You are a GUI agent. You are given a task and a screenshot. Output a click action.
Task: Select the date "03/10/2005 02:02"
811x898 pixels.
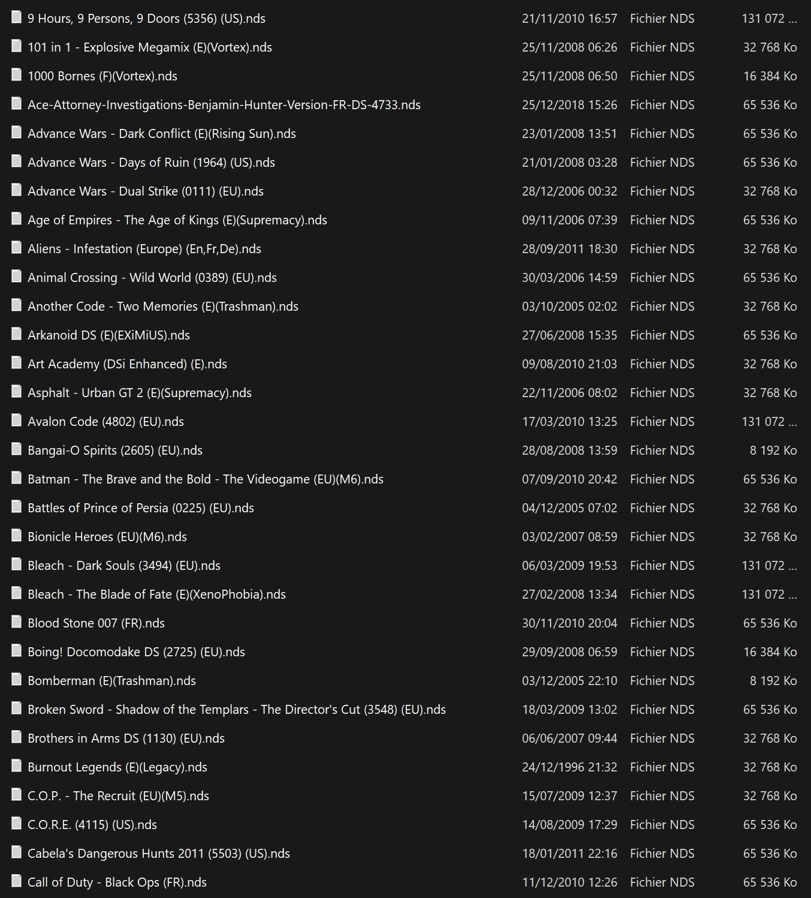coord(569,307)
